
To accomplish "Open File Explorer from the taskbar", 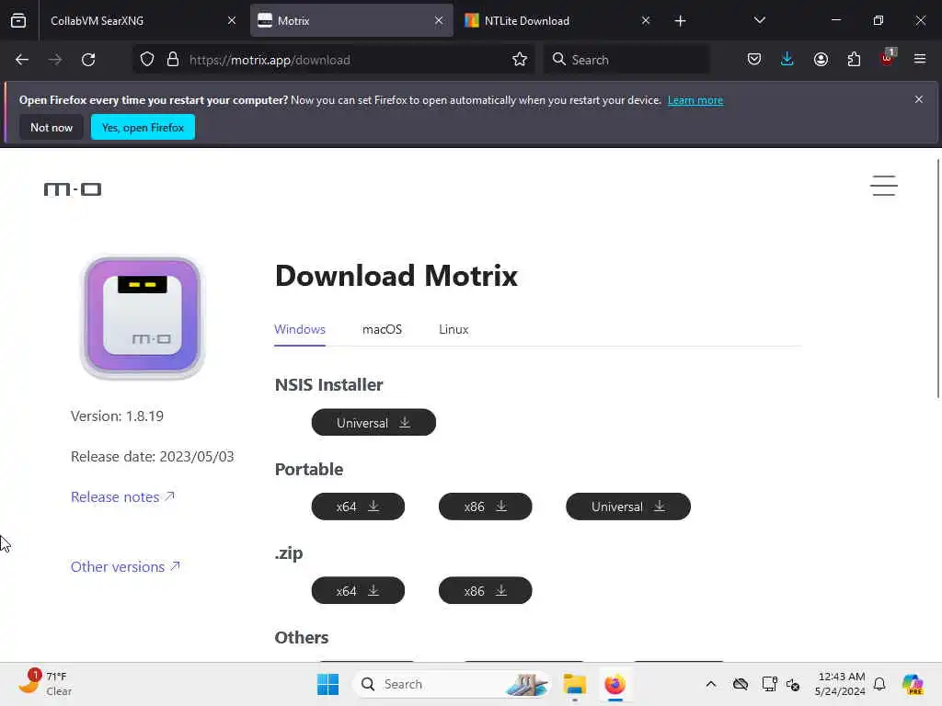I will pos(574,684).
